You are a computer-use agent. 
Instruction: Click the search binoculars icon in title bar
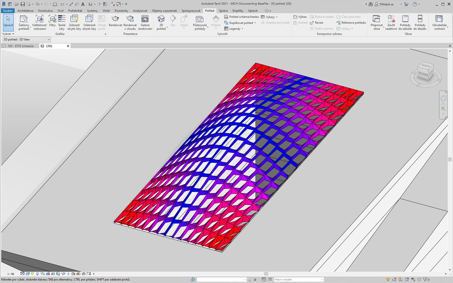tap(371, 4)
